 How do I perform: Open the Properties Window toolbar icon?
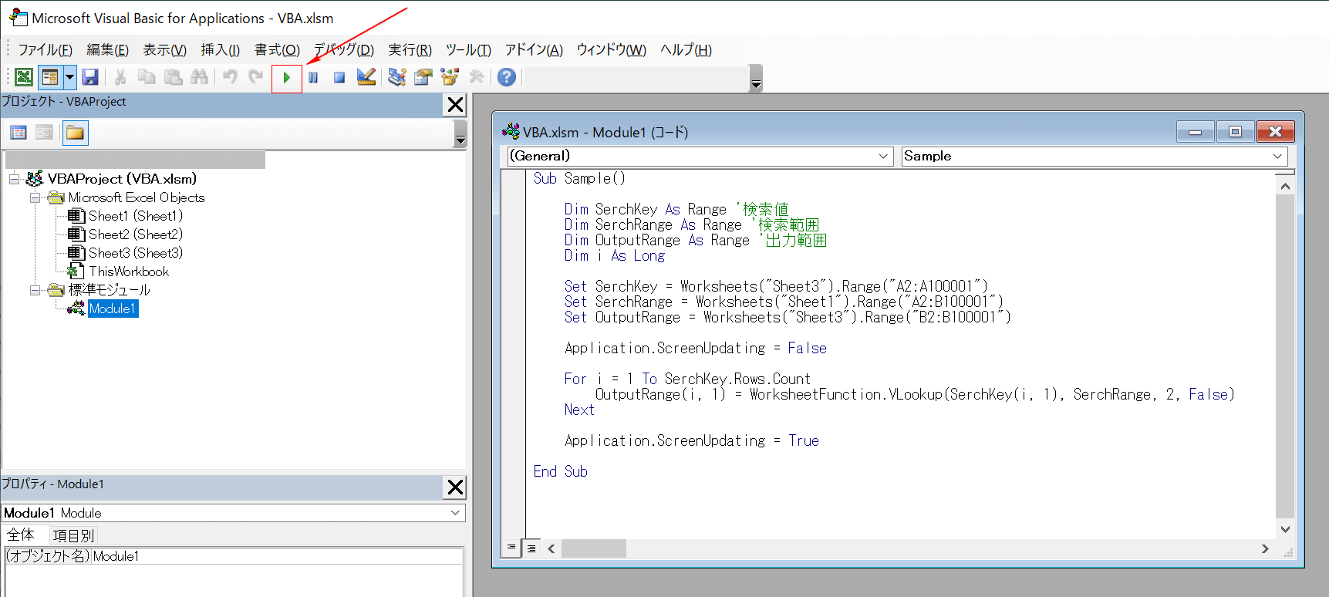[423, 77]
